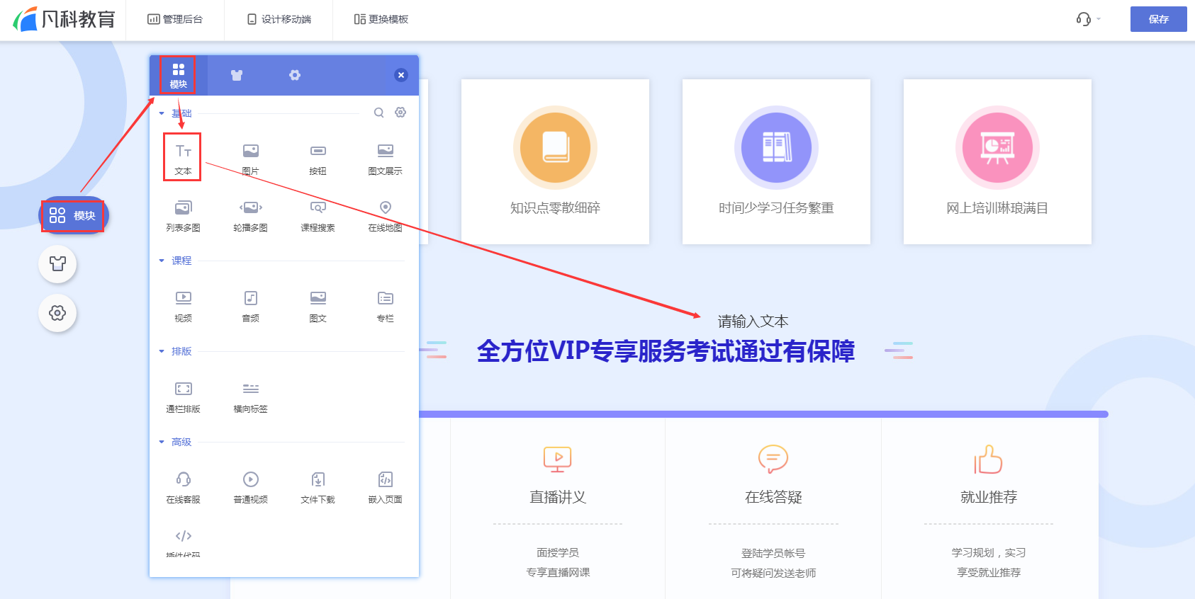
Task: Add the 在线客服 module
Action: 183,487
